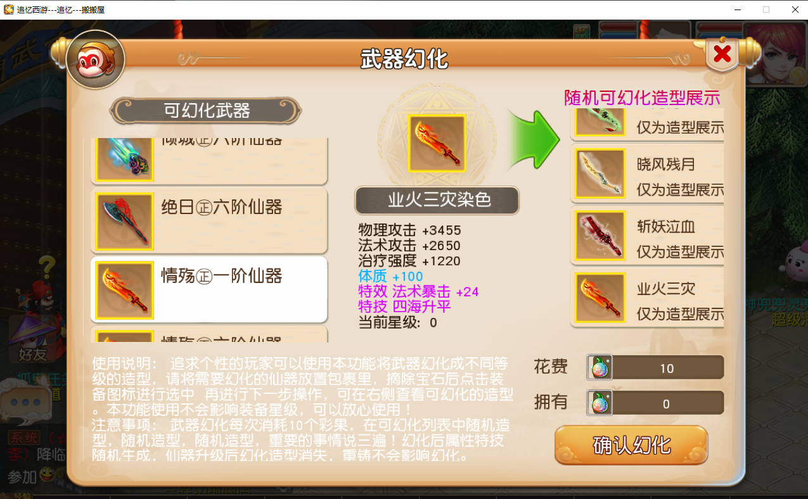Click the 彩果 icon beside 花费
This screenshot has width=808, height=499.
(x=600, y=367)
